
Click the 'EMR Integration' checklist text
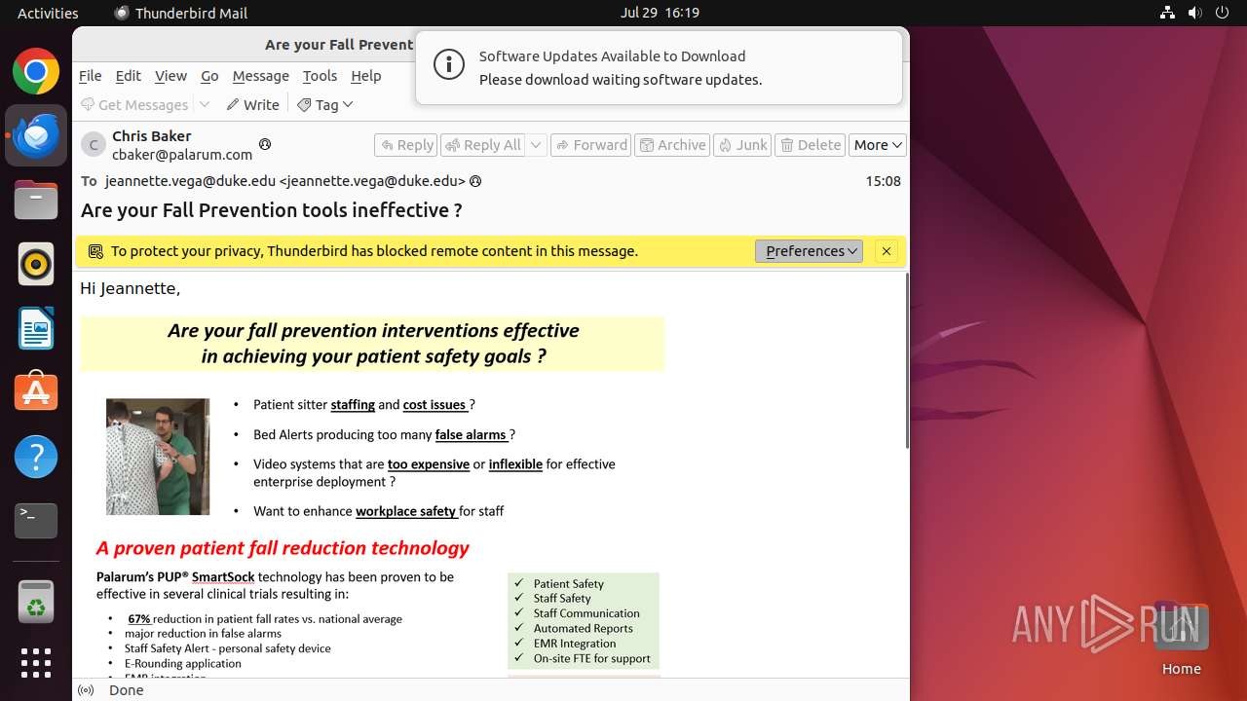[575, 644]
